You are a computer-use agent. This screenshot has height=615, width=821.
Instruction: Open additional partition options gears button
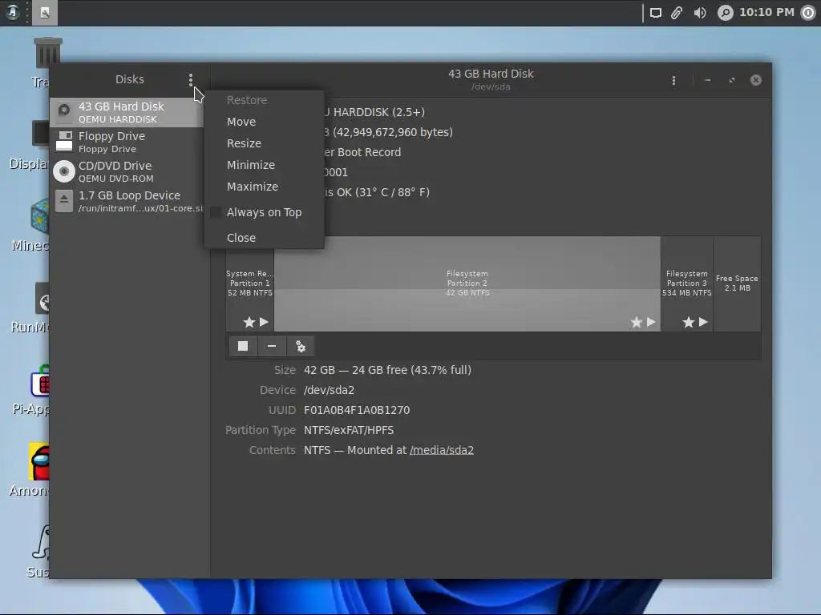click(x=301, y=346)
